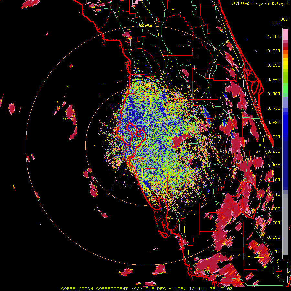Click the 0.947 legend value
This screenshot has width=291, height=291.
click(x=274, y=51)
